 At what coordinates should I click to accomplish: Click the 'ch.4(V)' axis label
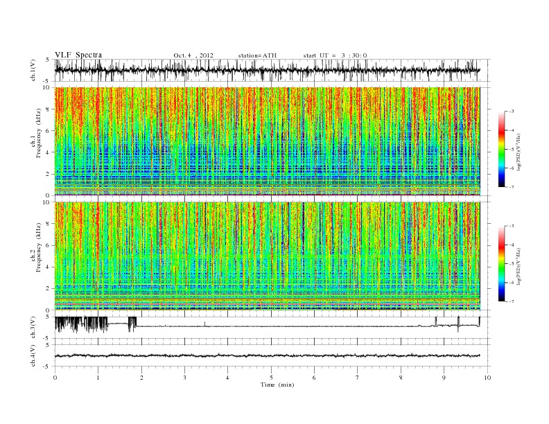tap(33, 356)
